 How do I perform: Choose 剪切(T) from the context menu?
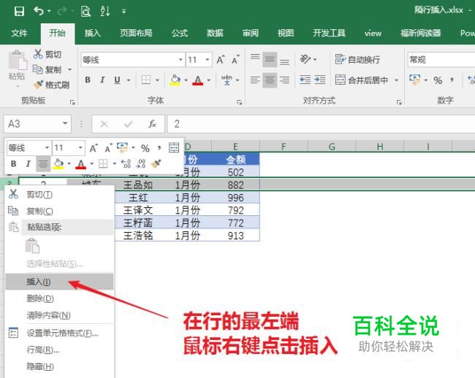coord(59,195)
